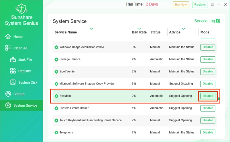Click gear icon beside System Events Broker
The image size is (230, 142).
tap(56, 108)
